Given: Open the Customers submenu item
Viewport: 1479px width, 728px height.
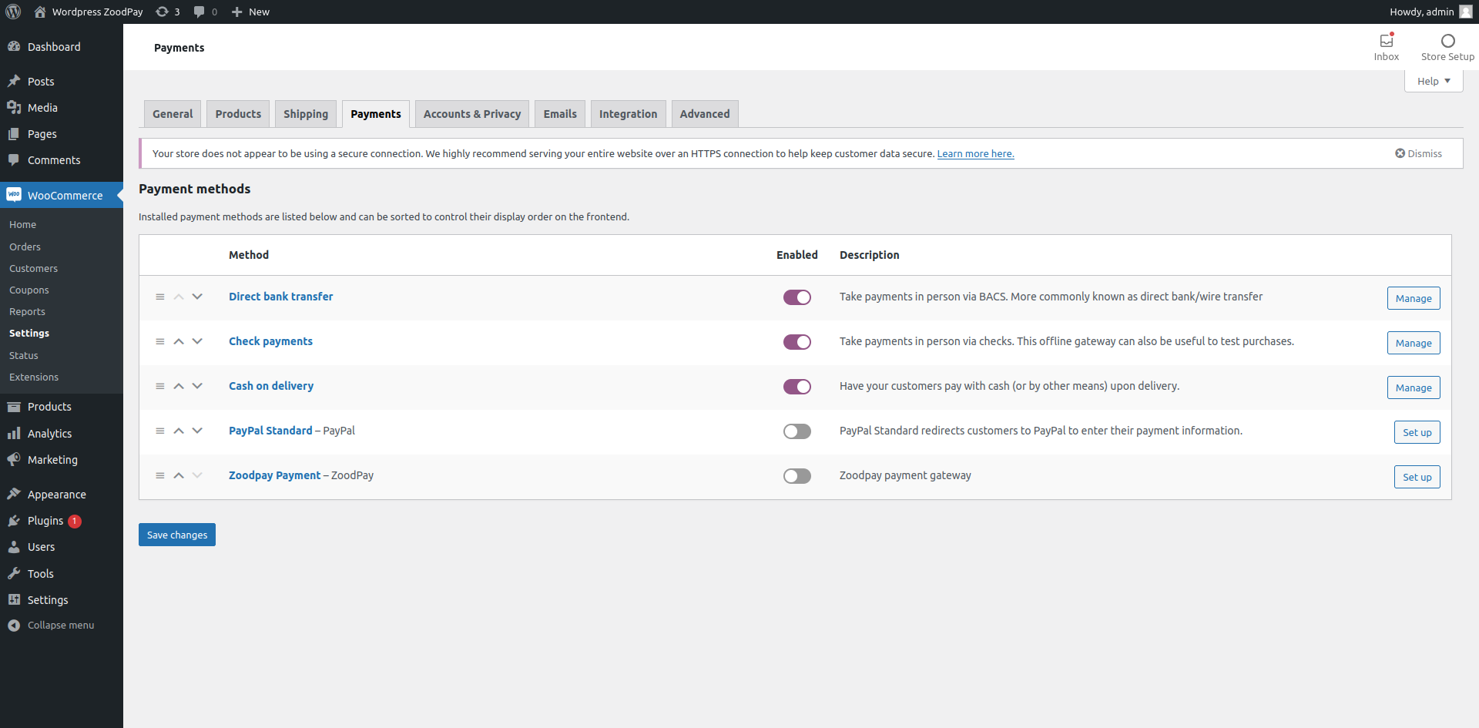Looking at the screenshot, I should 33,268.
